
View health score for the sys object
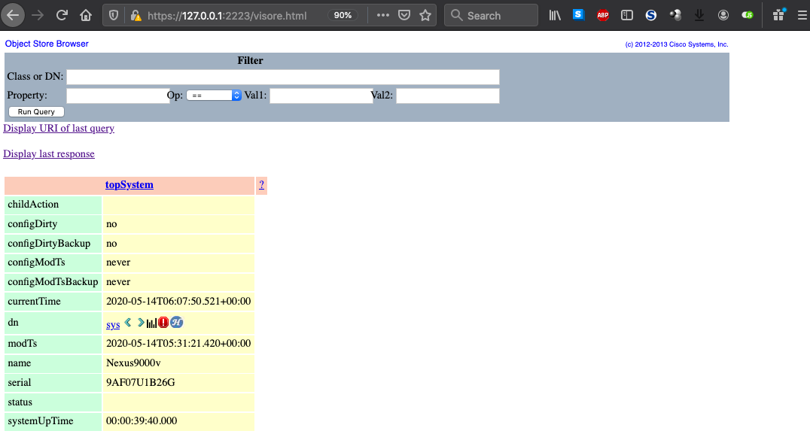(x=175, y=323)
